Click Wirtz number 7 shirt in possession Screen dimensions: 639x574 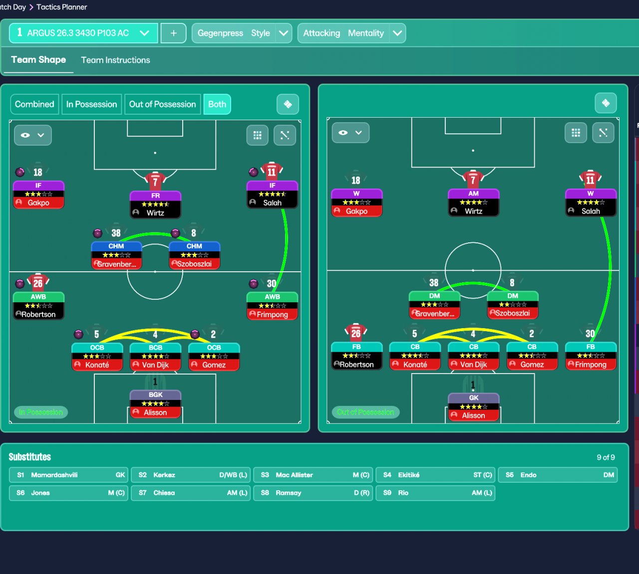click(155, 181)
